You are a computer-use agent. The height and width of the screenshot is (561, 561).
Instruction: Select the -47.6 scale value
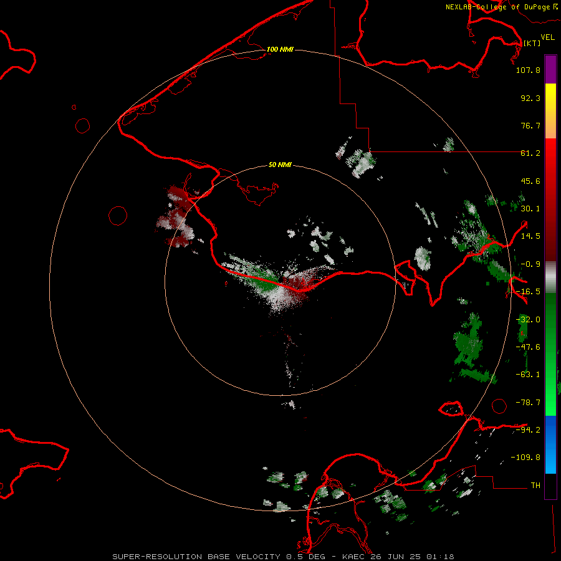point(528,347)
